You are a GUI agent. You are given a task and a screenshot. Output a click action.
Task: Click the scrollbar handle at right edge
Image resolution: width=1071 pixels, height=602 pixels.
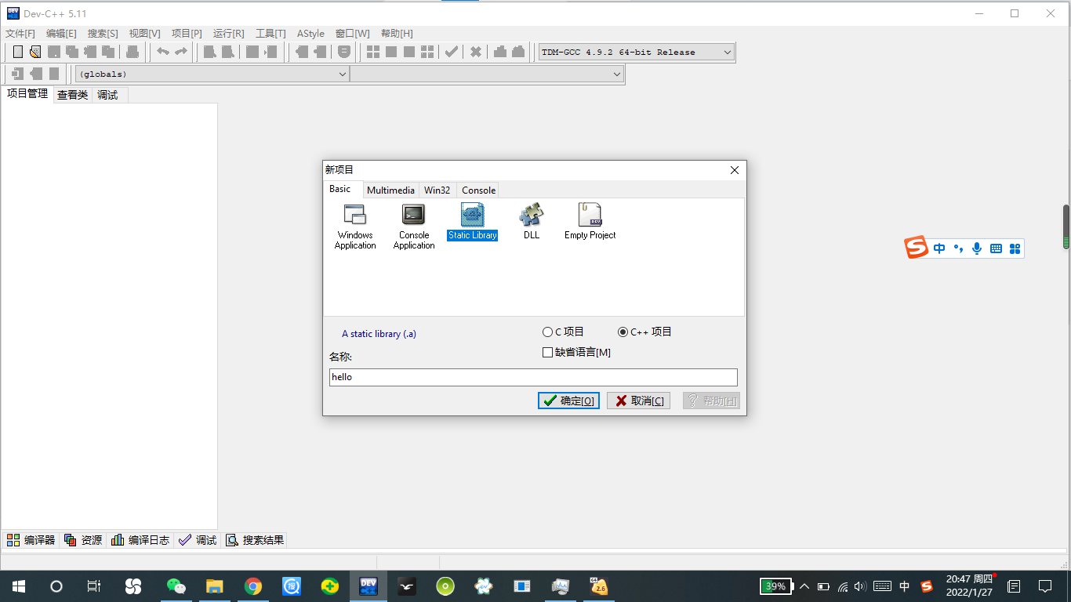pos(1066,227)
